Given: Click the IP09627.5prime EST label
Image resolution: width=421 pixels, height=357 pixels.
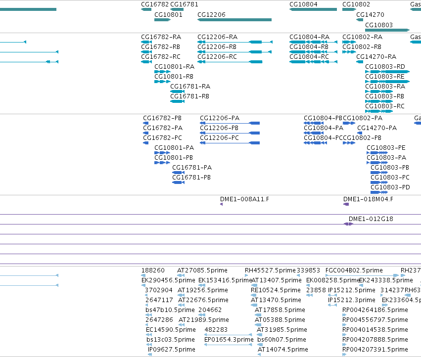Looking at the screenshot, I should [171, 350].
